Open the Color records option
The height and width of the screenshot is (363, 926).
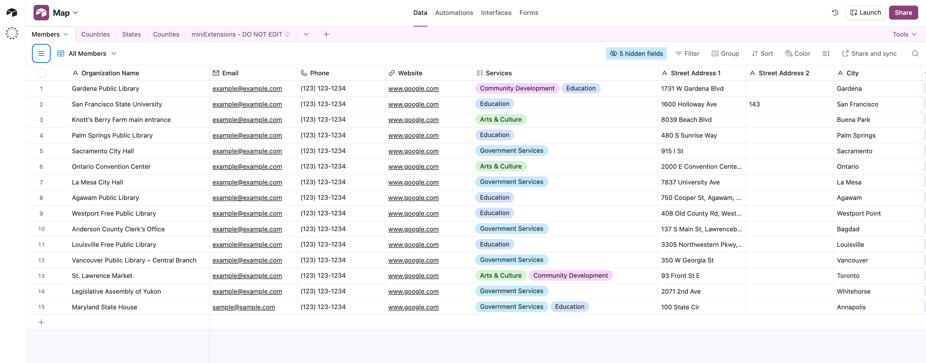click(x=797, y=53)
